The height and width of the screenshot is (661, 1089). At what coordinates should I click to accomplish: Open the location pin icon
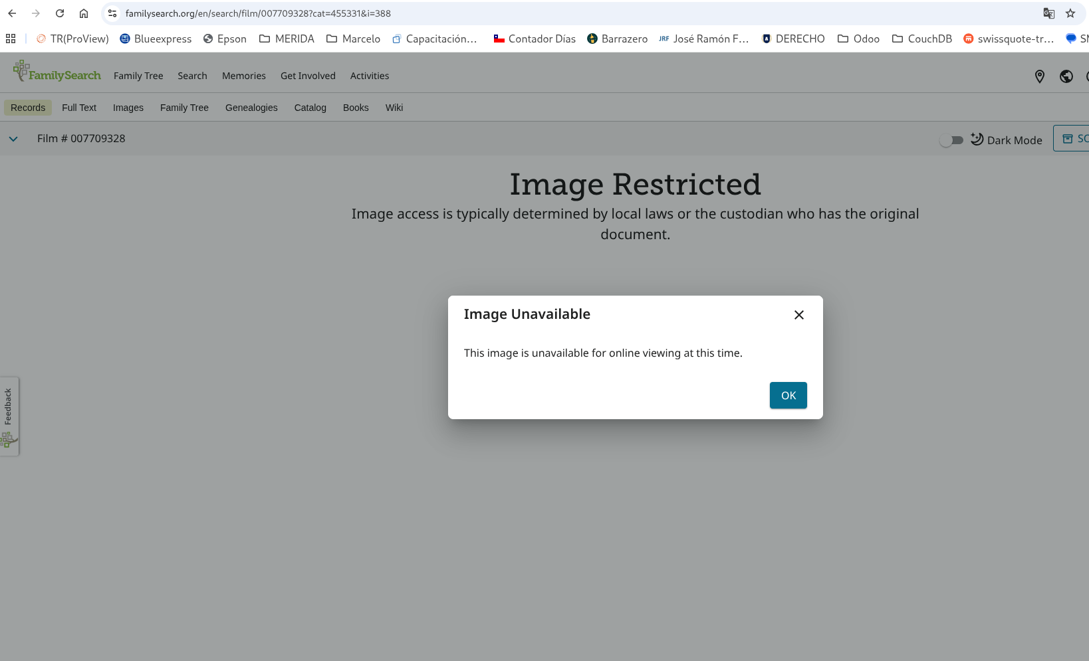[x=1040, y=76]
